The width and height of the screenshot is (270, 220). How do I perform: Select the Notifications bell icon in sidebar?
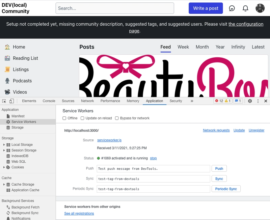click(x=8, y=218)
